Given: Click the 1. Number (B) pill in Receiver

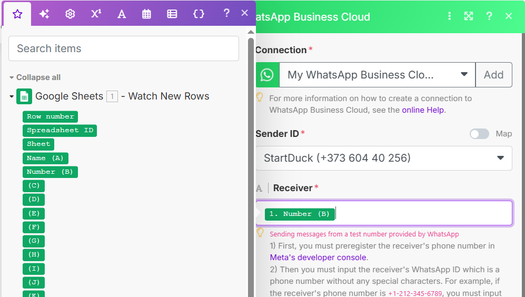Looking at the screenshot, I should (x=300, y=214).
